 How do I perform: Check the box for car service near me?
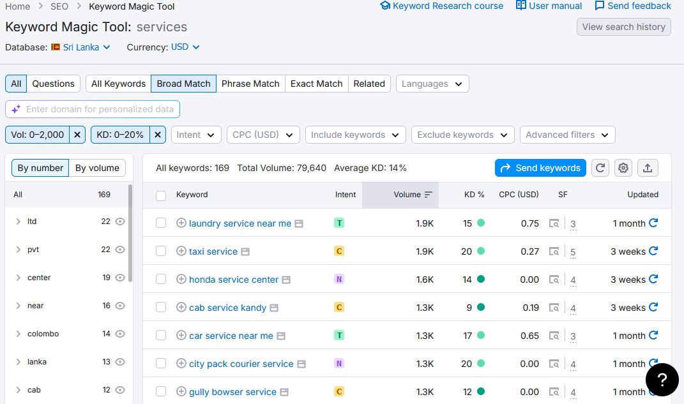pos(161,336)
